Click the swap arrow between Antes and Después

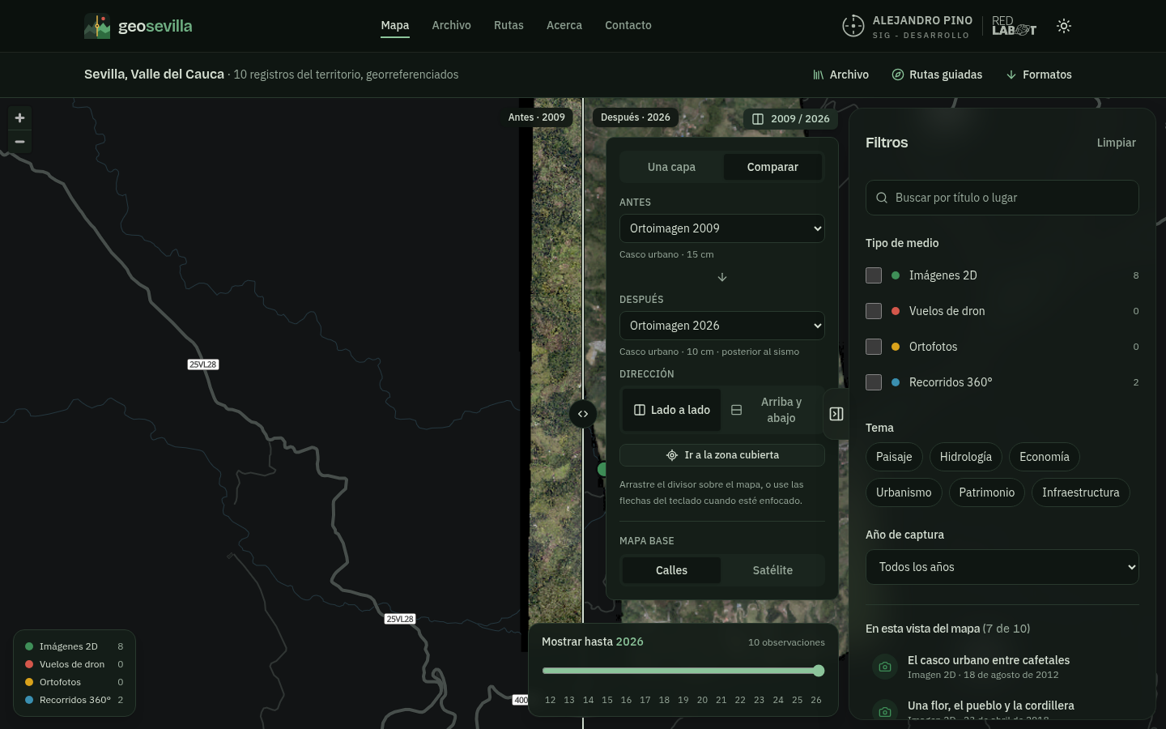722,277
